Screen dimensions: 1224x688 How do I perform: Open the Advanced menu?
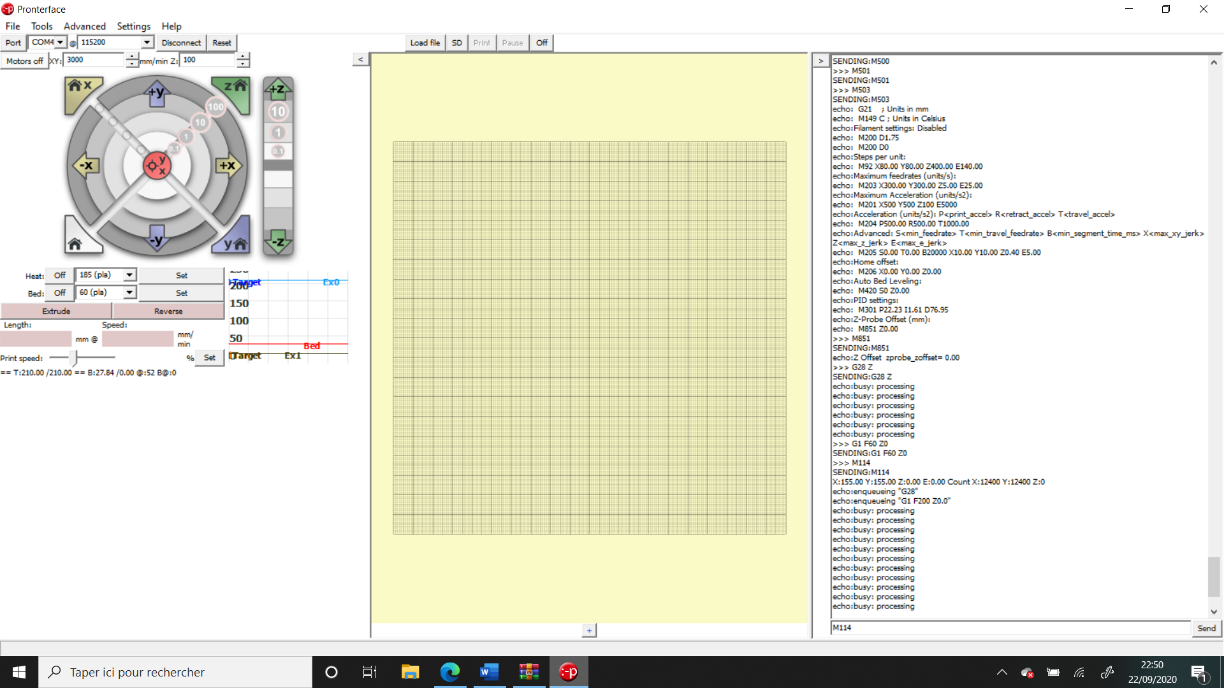pyautogui.click(x=85, y=26)
